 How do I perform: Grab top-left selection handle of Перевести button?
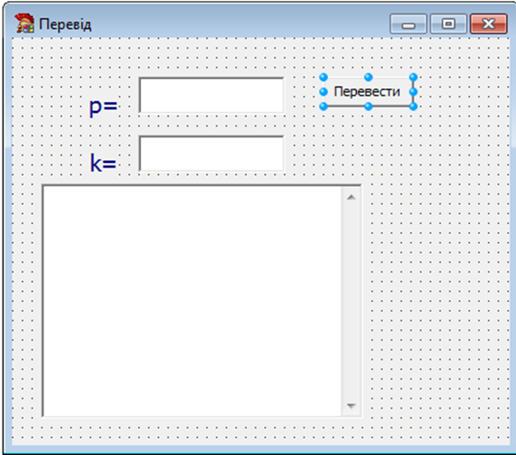323,77
